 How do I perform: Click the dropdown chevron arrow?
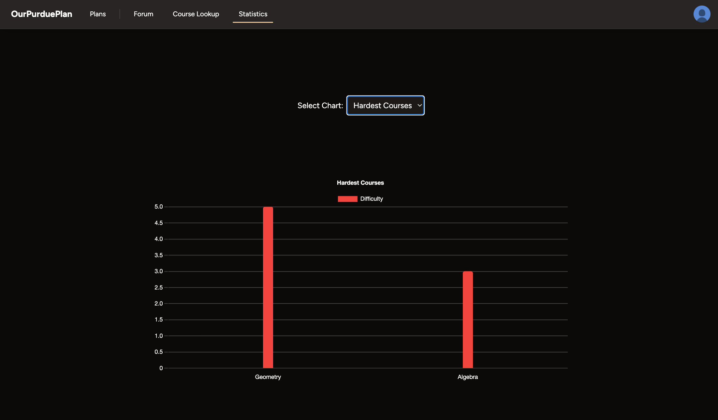point(419,106)
